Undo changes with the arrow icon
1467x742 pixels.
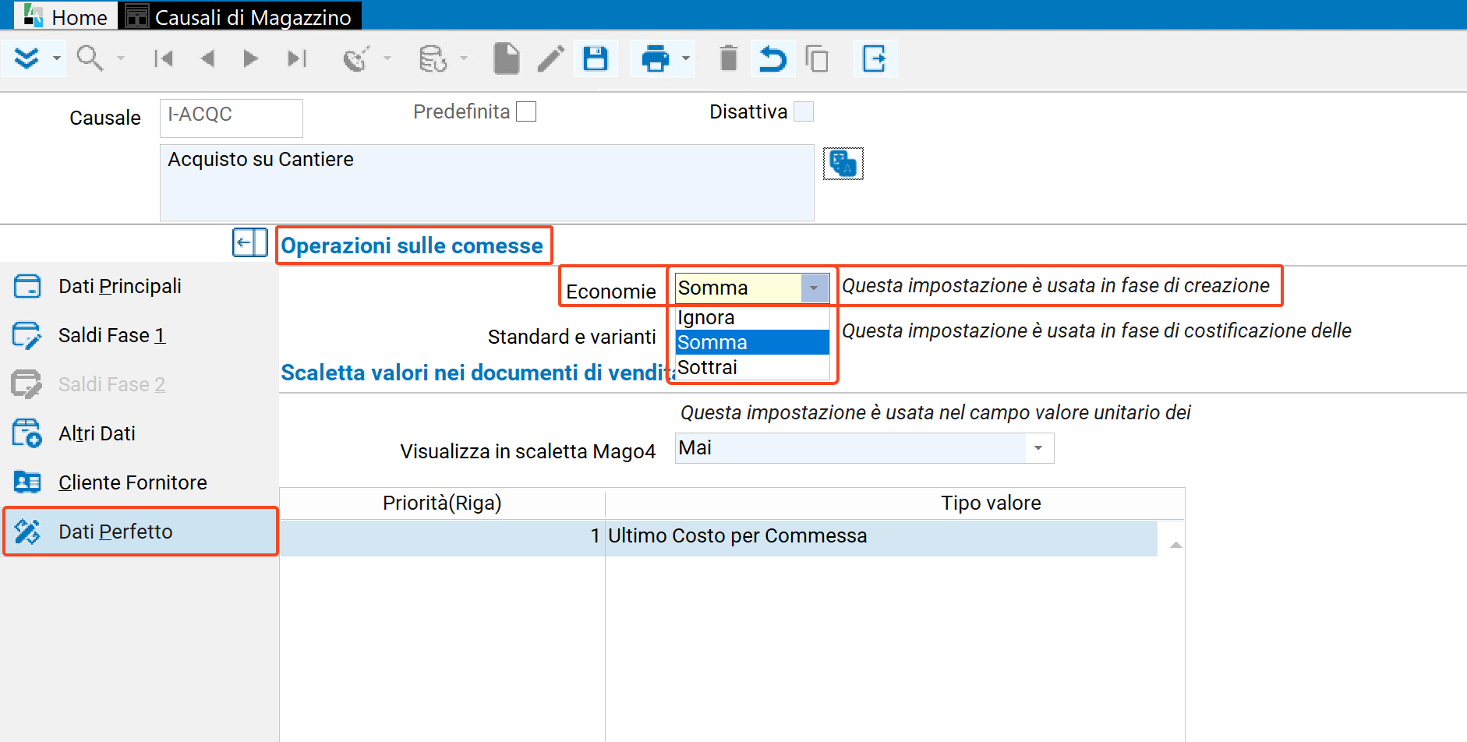pos(772,58)
